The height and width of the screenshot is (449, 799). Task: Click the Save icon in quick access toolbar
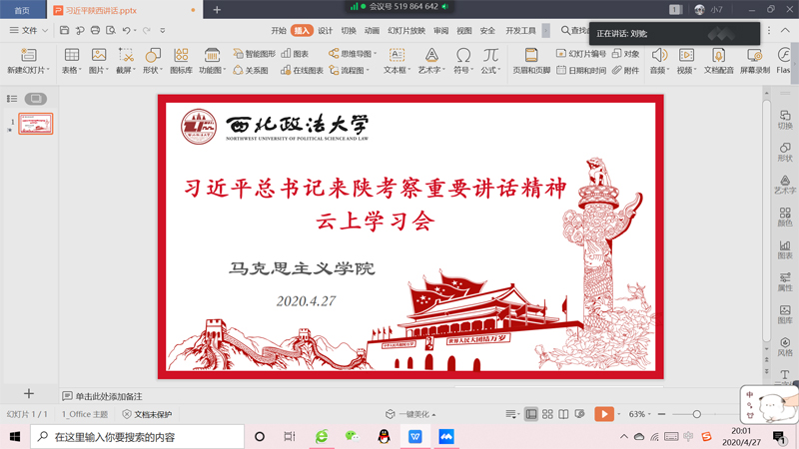64,31
